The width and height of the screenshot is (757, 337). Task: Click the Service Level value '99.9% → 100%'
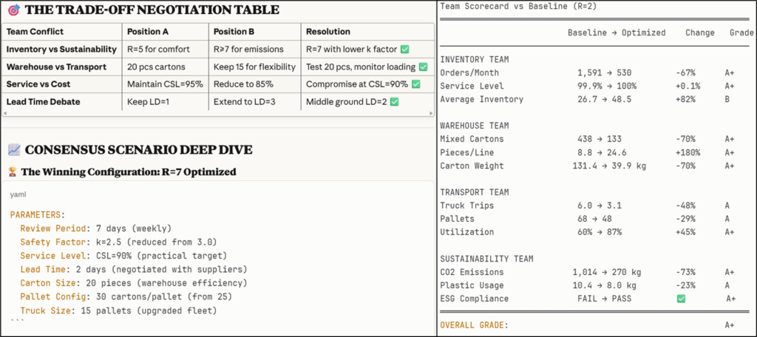tap(606, 86)
